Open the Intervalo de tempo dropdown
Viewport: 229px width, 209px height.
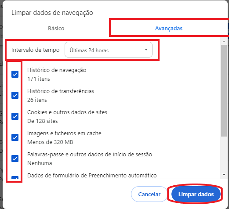[109, 50]
